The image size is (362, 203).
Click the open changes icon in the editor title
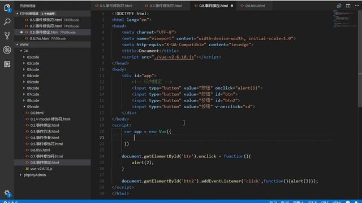click(x=339, y=6)
